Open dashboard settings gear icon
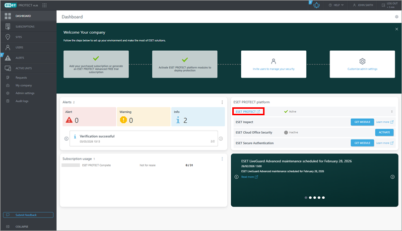 (397, 17)
